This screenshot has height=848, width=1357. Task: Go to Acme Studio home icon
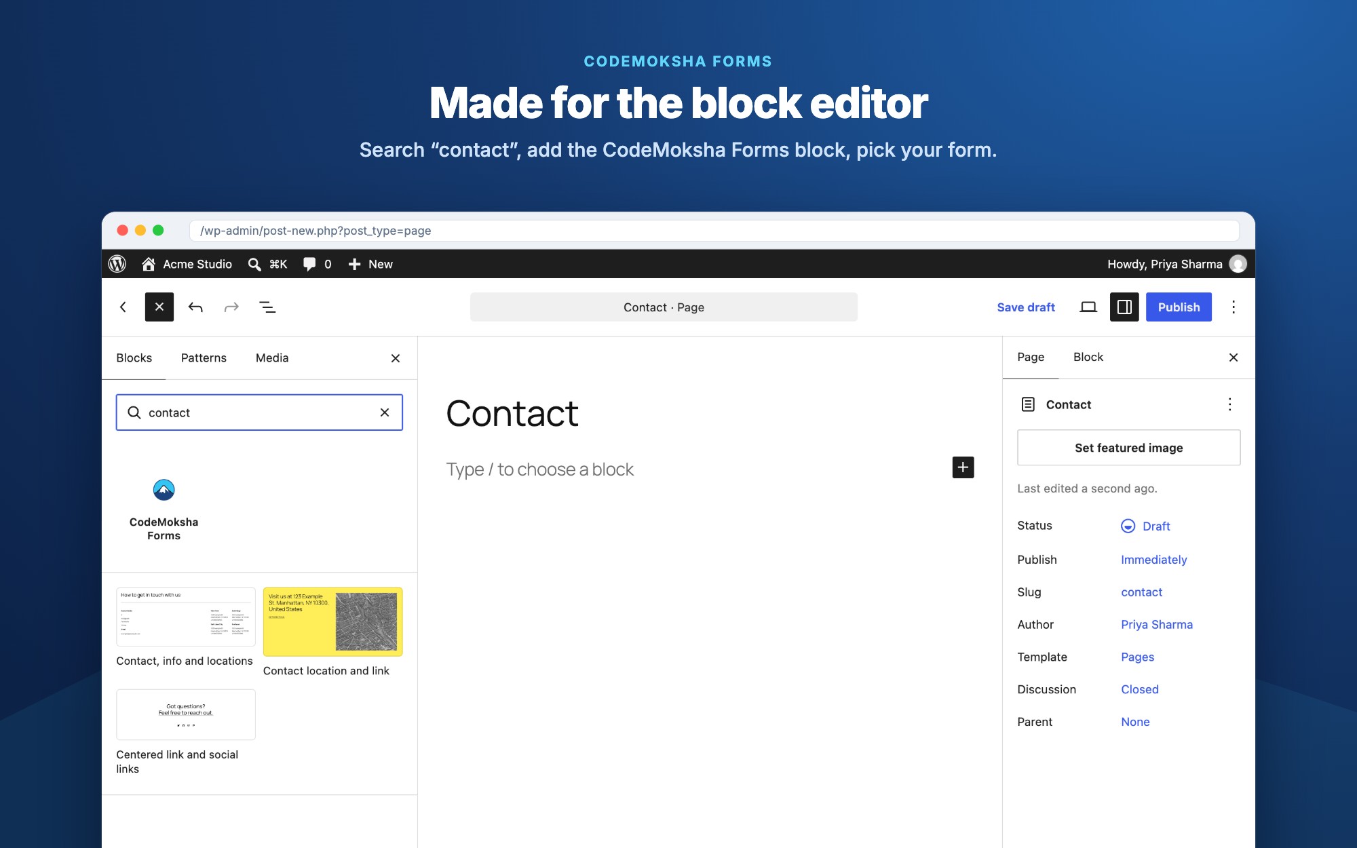coord(148,264)
